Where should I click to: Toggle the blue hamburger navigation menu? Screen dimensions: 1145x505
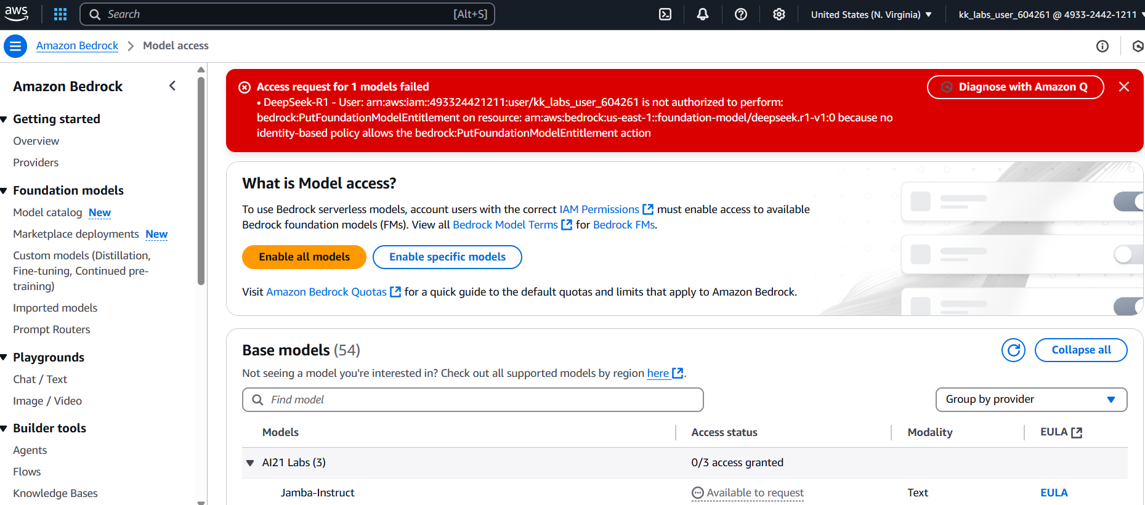pyautogui.click(x=15, y=46)
